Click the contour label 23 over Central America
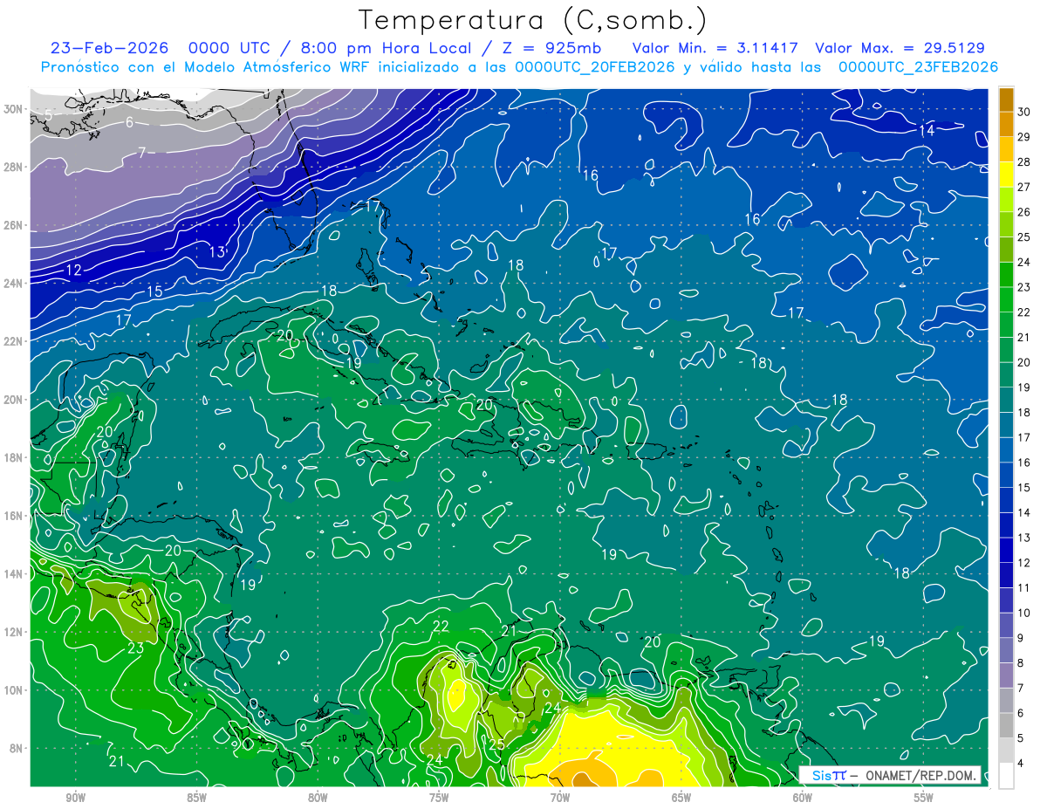Viewport: 1047px width, 809px height. (135, 648)
